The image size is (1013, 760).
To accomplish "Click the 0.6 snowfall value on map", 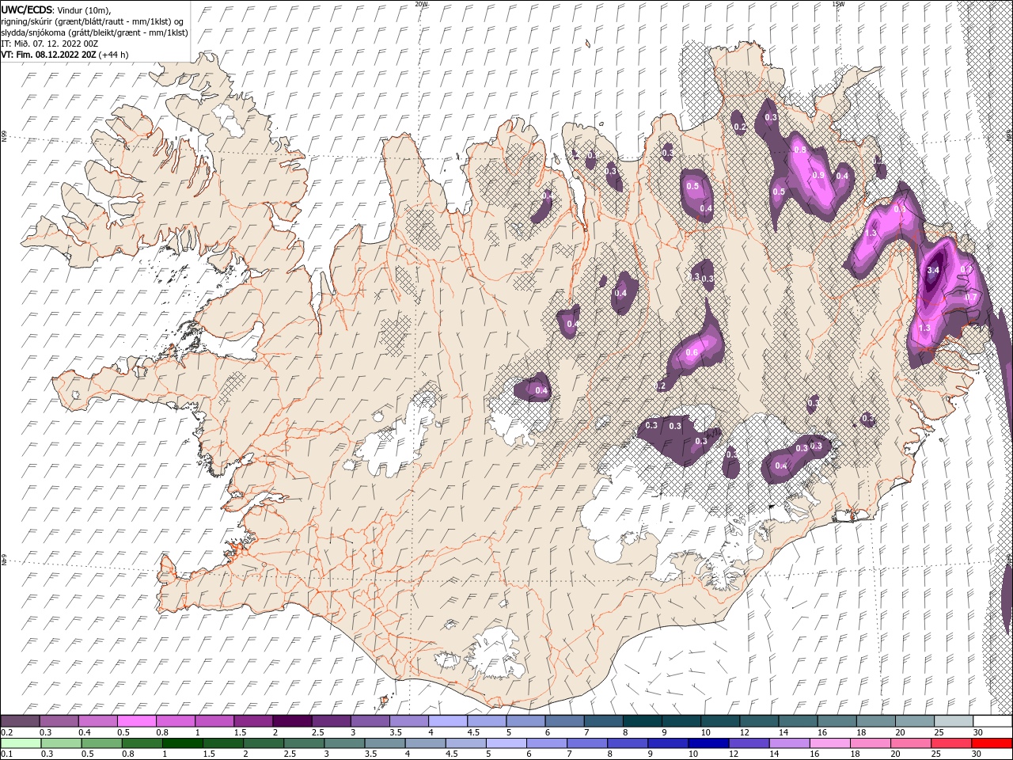I will click(x=691, y=352).
